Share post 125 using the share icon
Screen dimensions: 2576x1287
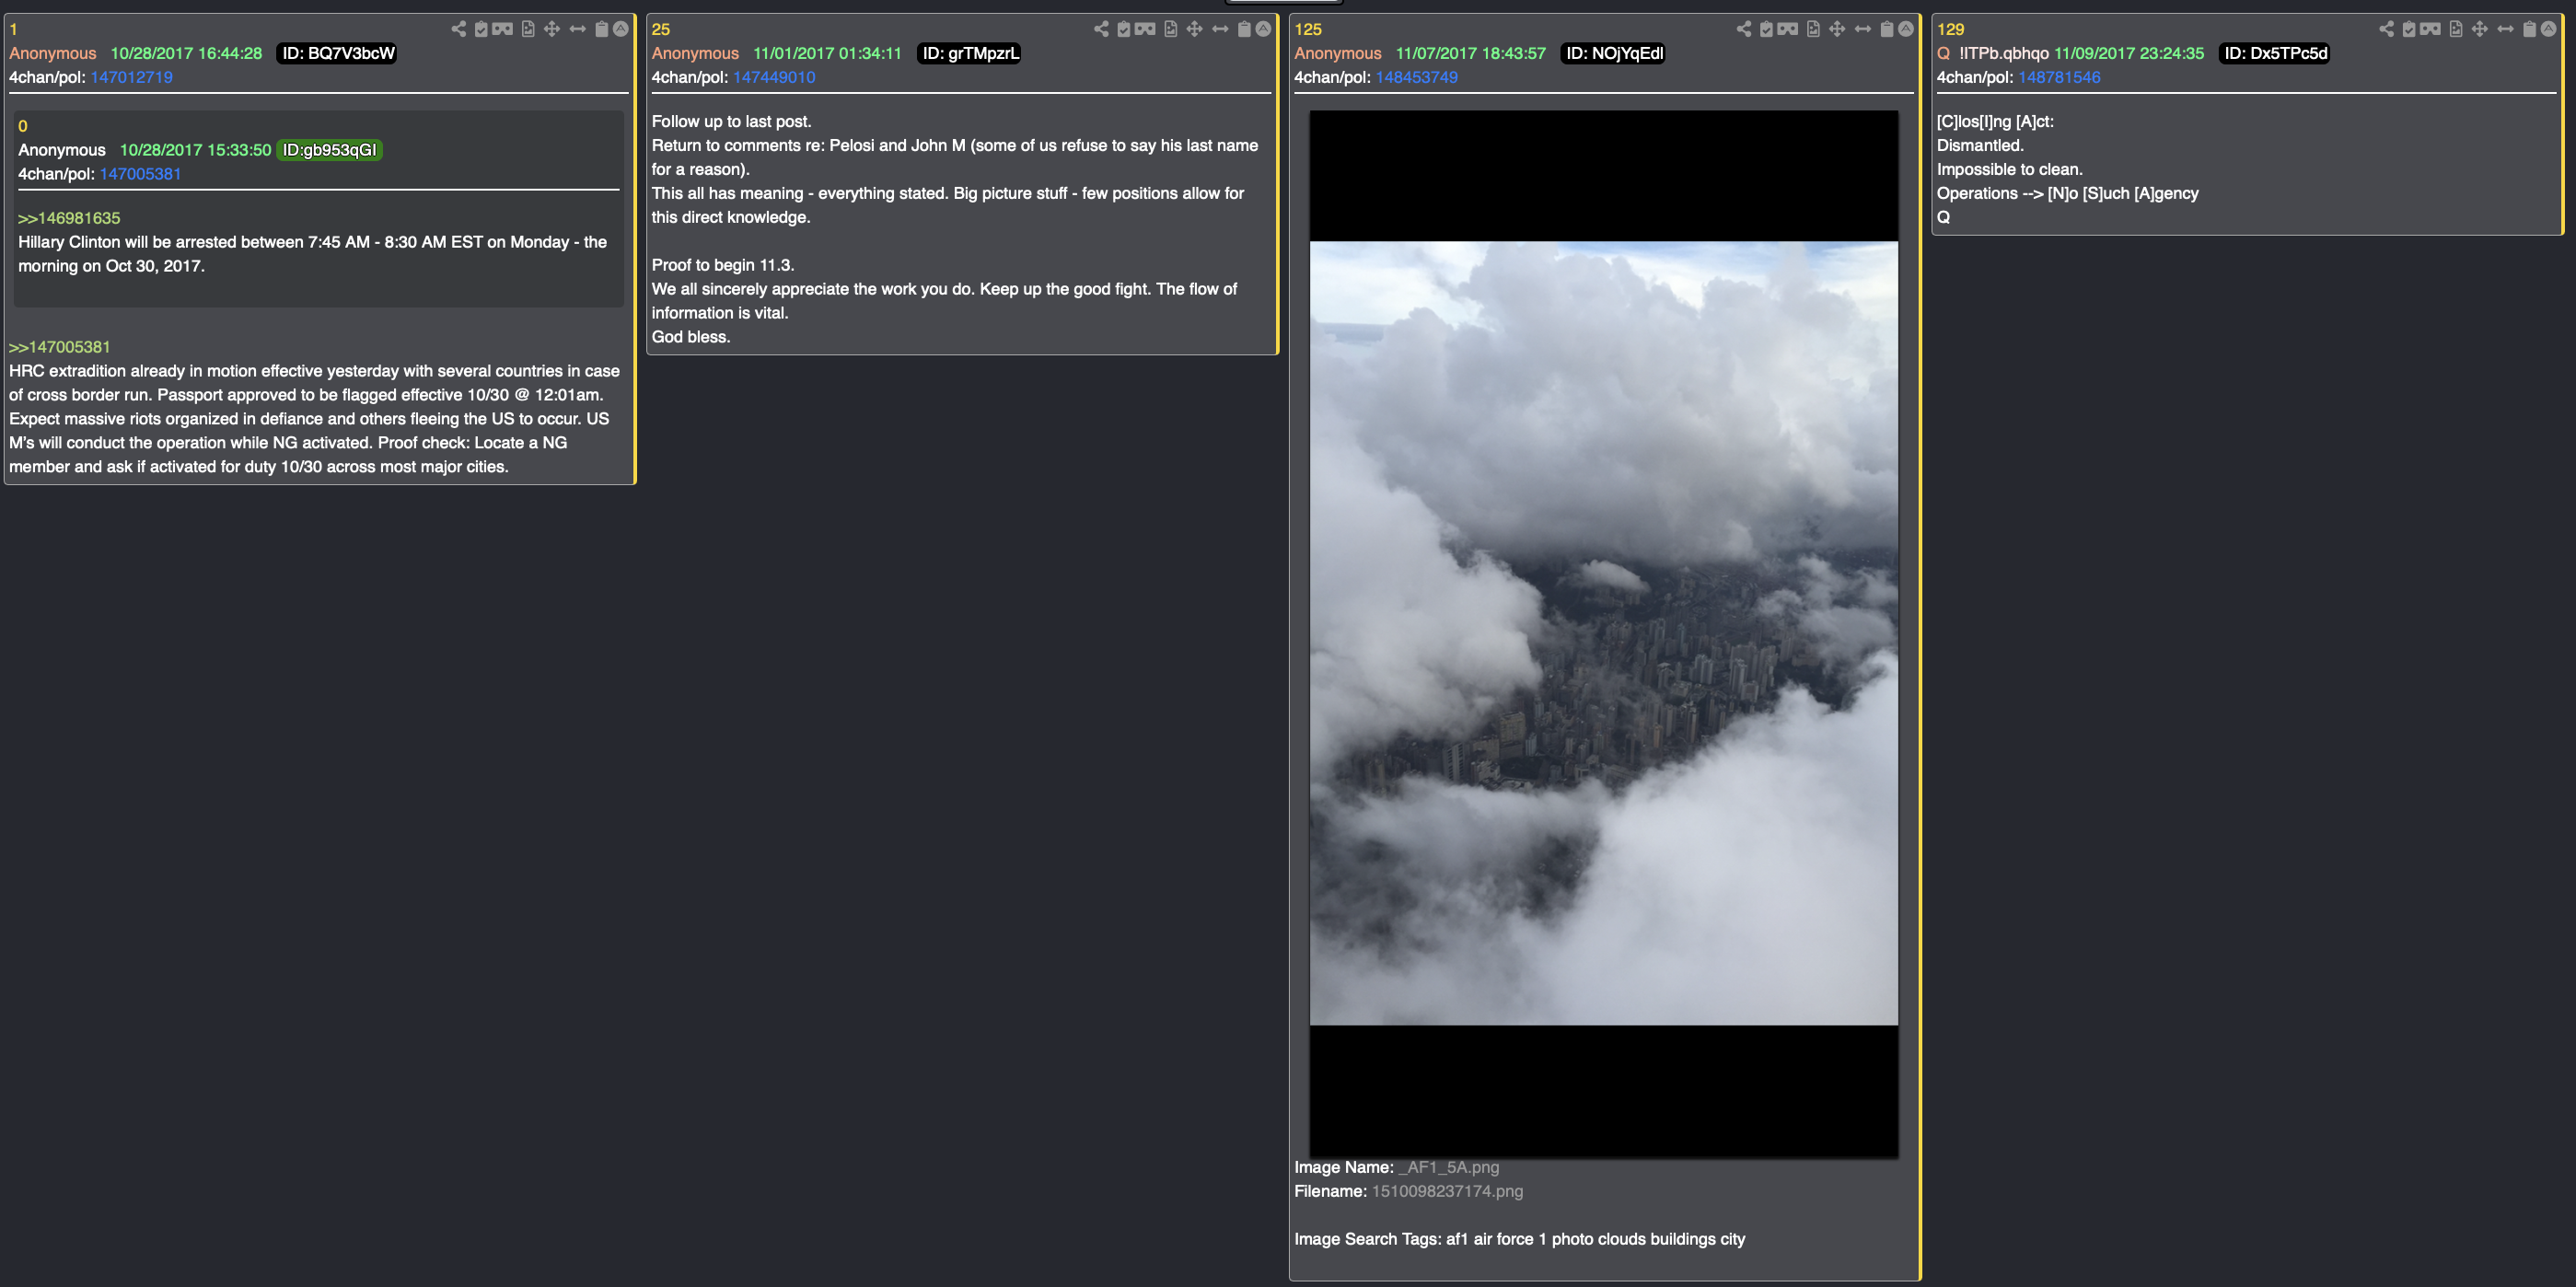coord(1744,29)
